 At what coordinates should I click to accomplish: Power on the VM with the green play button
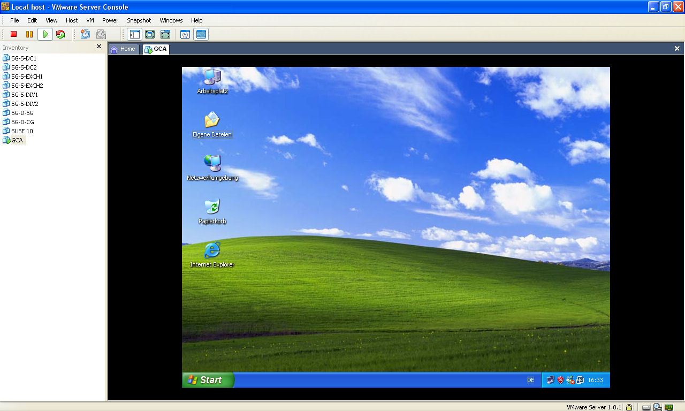tap(45, 34)
